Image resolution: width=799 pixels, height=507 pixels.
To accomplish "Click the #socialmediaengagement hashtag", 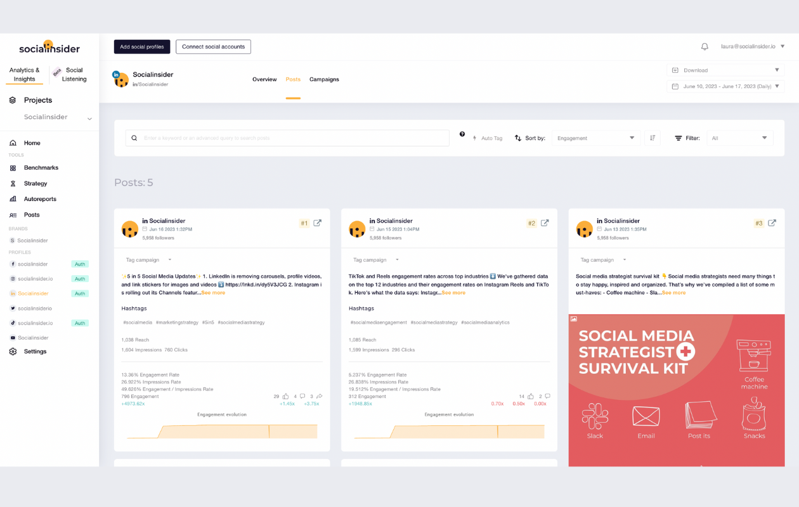I will [379, 323].
